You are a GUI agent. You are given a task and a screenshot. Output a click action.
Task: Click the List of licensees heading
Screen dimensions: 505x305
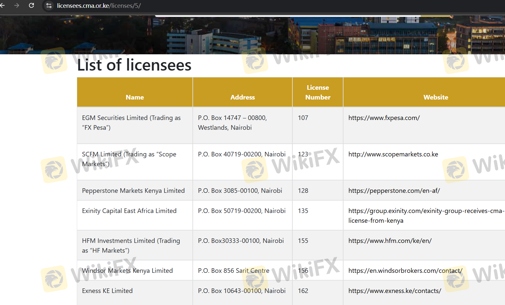click(134, 65)
